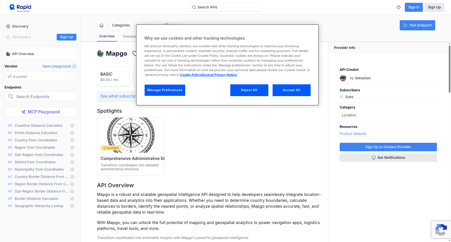Open the Product Website link
451x242 pixels.
click(353, 134)
